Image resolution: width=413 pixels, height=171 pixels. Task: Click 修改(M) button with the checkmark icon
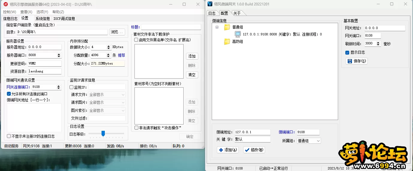point(254,150)
